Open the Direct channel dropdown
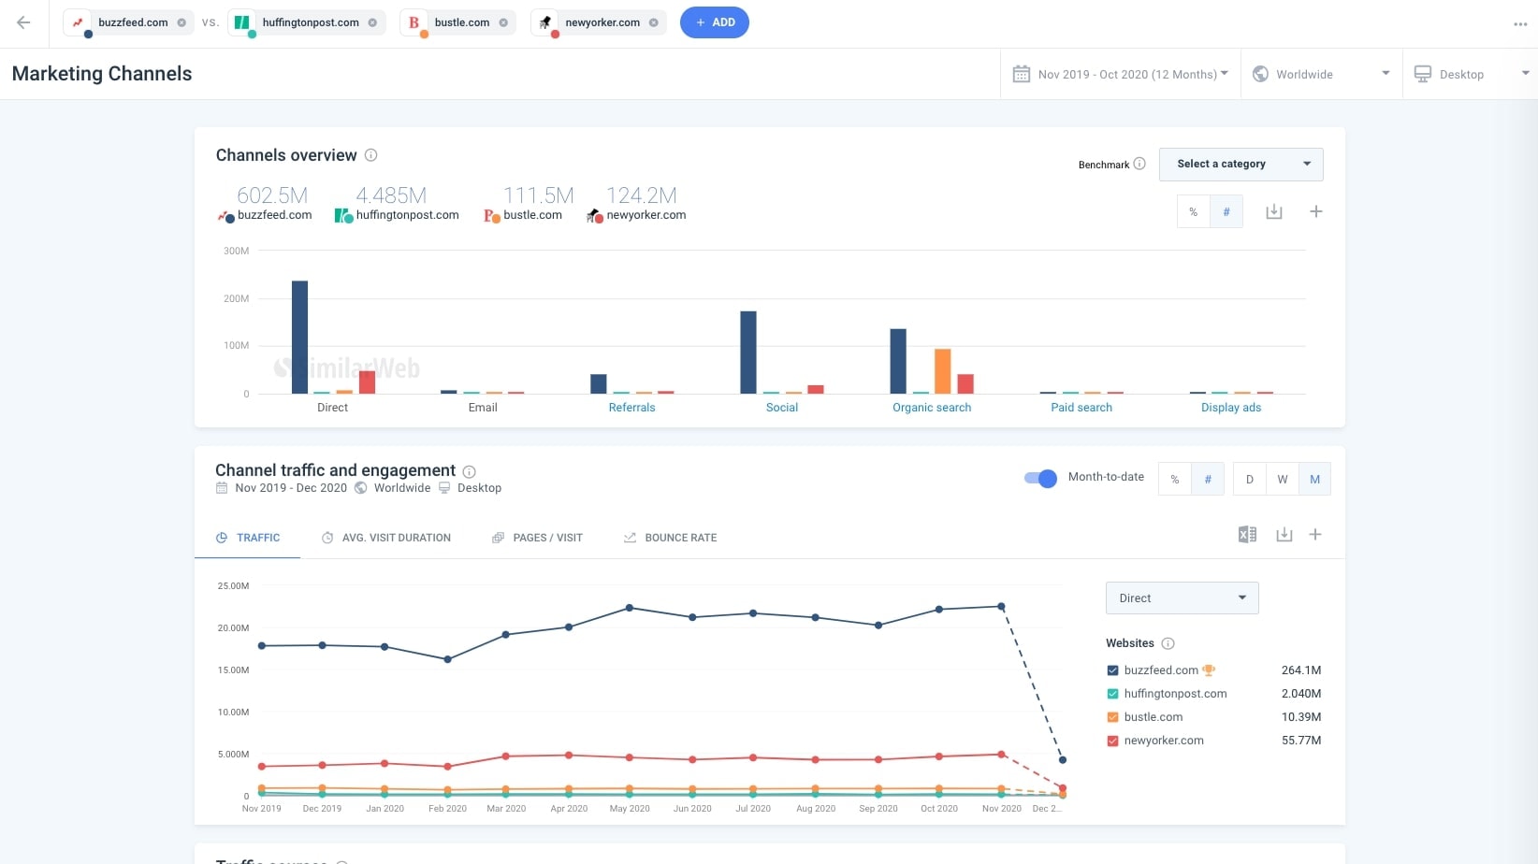 1183,598
